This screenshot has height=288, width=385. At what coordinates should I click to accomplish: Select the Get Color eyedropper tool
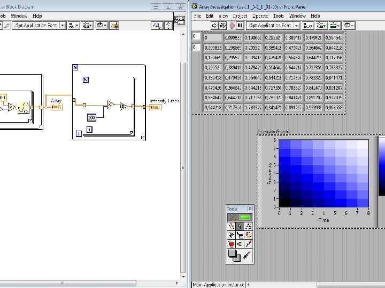[248, 244]
